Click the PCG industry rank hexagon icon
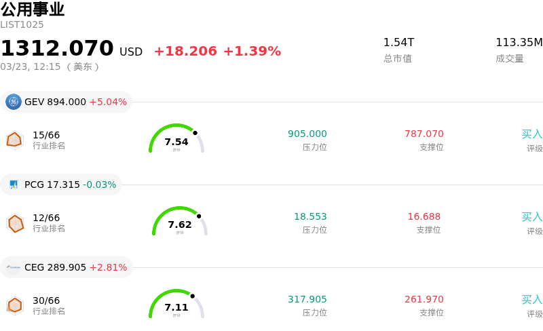The image size is (543, 331). (x=15, y=222)
